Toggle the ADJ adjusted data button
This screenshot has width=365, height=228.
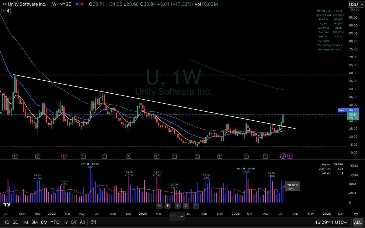(x=358, y=222)
